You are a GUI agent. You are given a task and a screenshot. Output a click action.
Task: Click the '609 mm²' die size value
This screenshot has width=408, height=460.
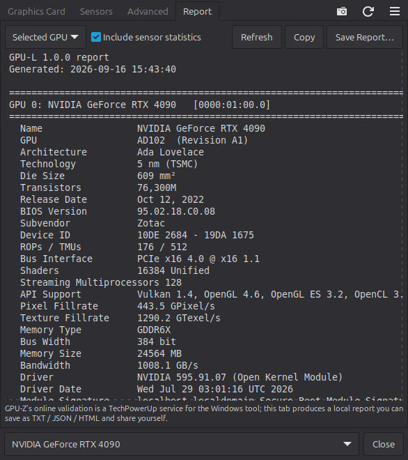click(x=156, y=176)
